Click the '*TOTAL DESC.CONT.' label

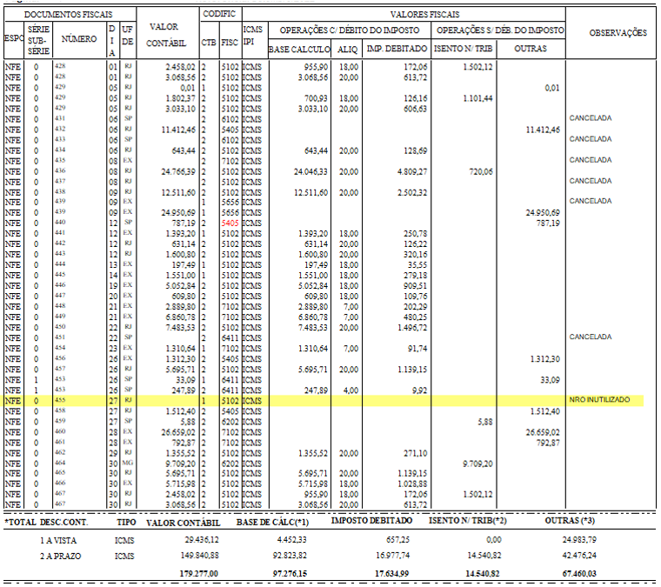(x=46, y=523)
